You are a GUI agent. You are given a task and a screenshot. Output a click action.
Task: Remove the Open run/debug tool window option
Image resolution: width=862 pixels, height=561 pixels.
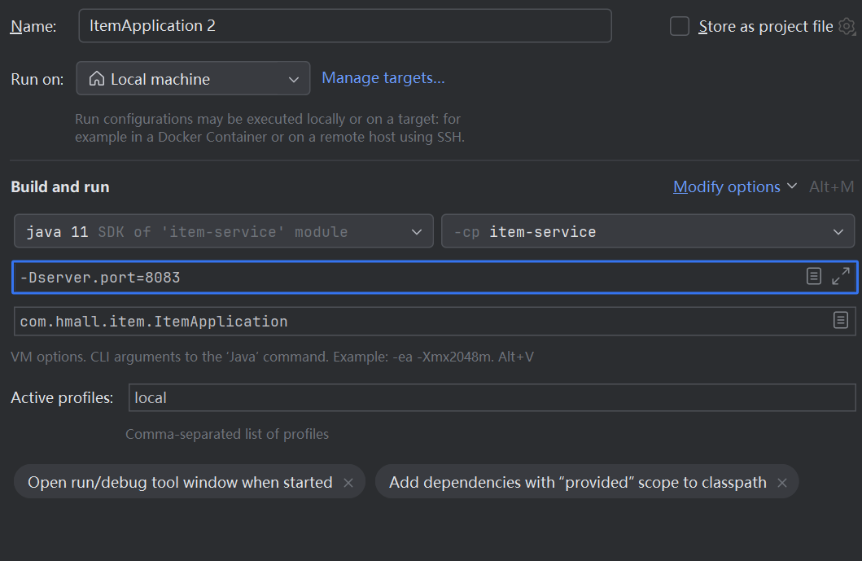point(348,483)
